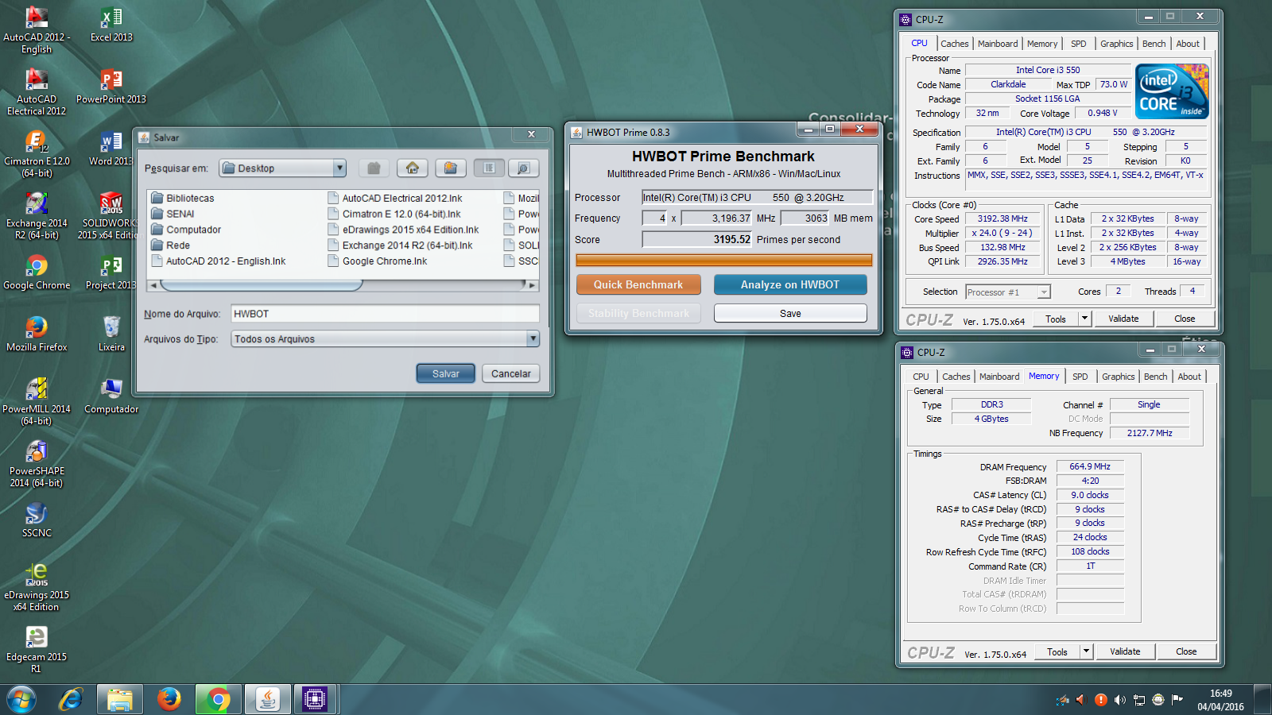The image size is (1272, 715).
Task: Select Exchange 2014 R2 (64-bit).lnk file
Action: (401, 245)
